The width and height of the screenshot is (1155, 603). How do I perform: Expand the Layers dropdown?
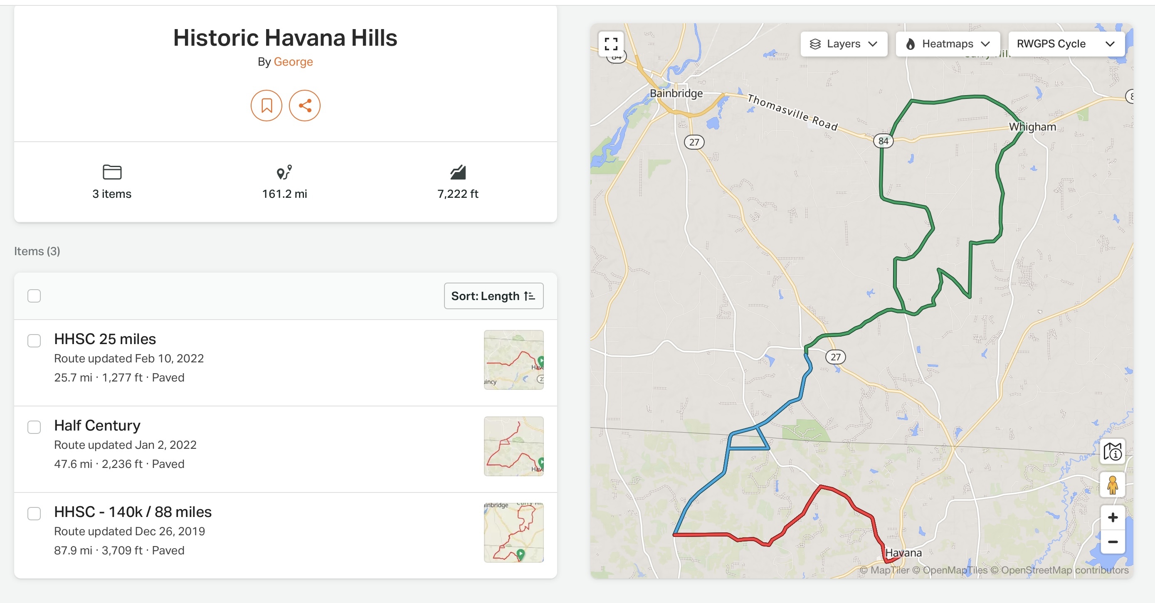[x=844, y=44]
